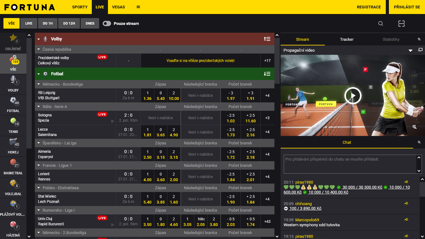Image resolution: width=425 pixels, height=239 pixels.
Task: Click the Fortuna logo
Action: 30,7
